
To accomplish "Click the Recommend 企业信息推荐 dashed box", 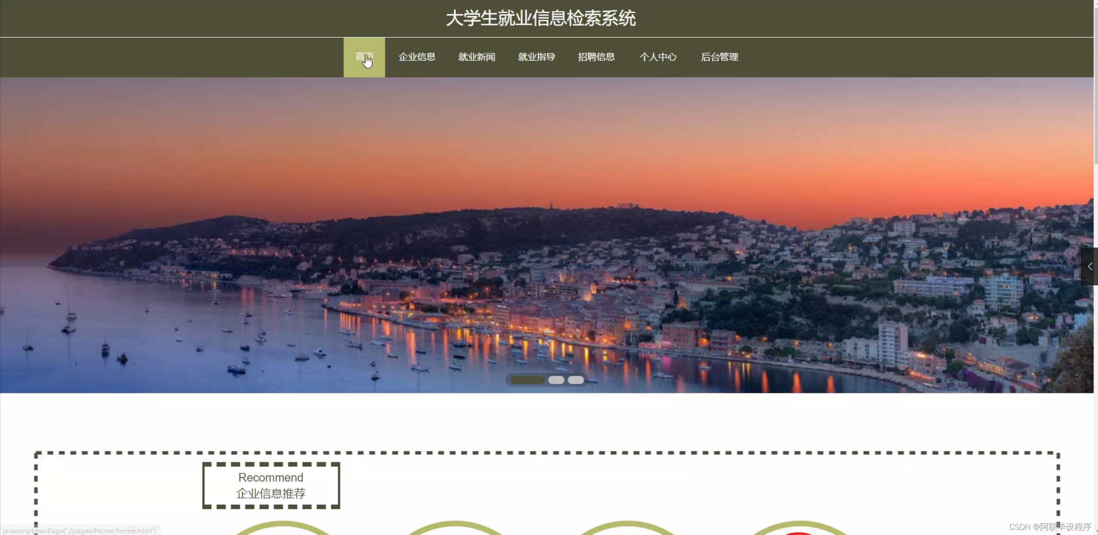I will pos(271,485).
